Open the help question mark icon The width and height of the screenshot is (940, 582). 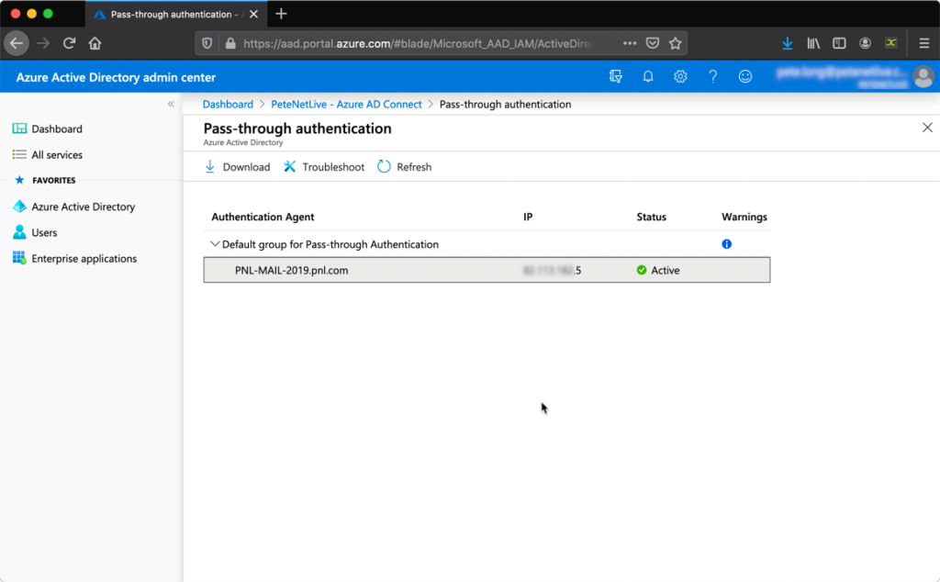[x=713, y=76]
